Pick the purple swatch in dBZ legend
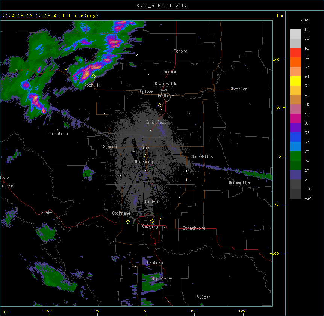Viewport: 324px width, 316px height. (295, 128)
